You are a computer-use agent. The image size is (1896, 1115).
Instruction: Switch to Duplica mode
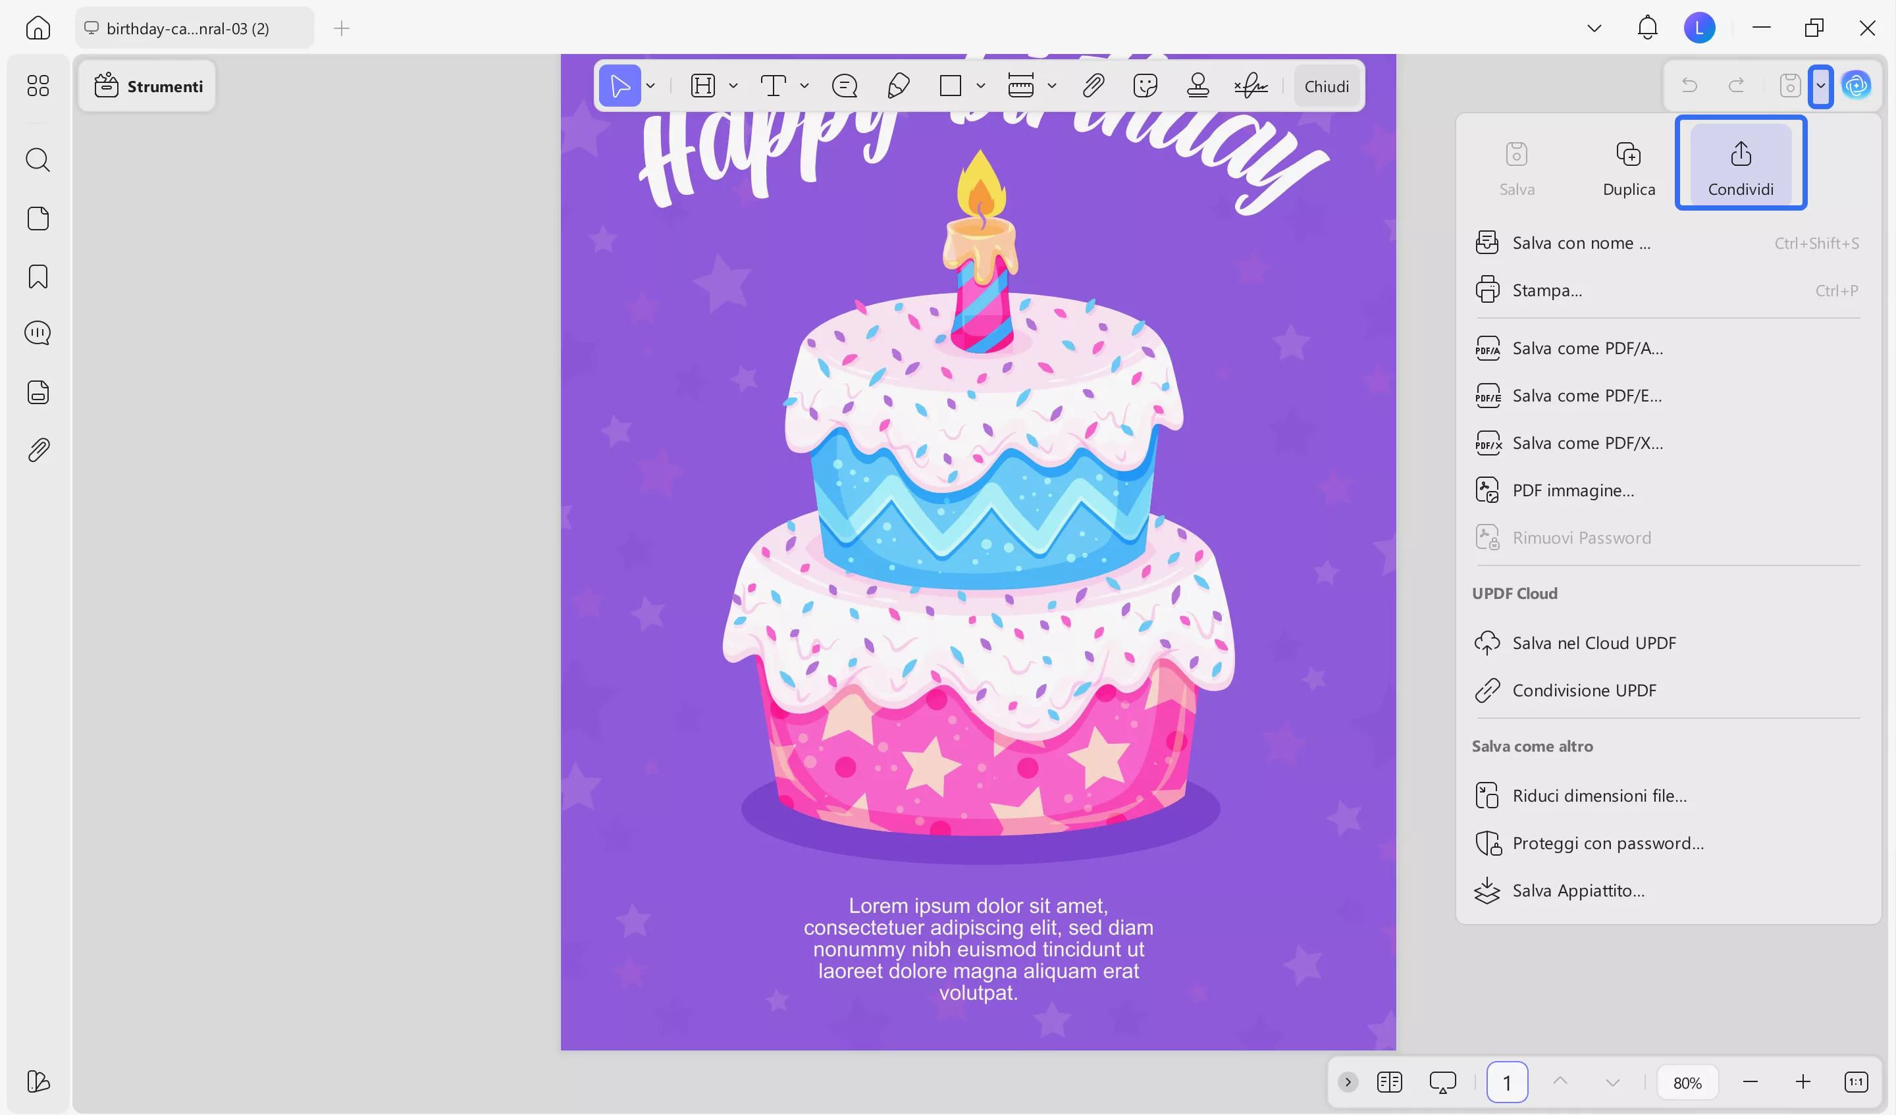pyautogui.click(x=1628, y=165)
